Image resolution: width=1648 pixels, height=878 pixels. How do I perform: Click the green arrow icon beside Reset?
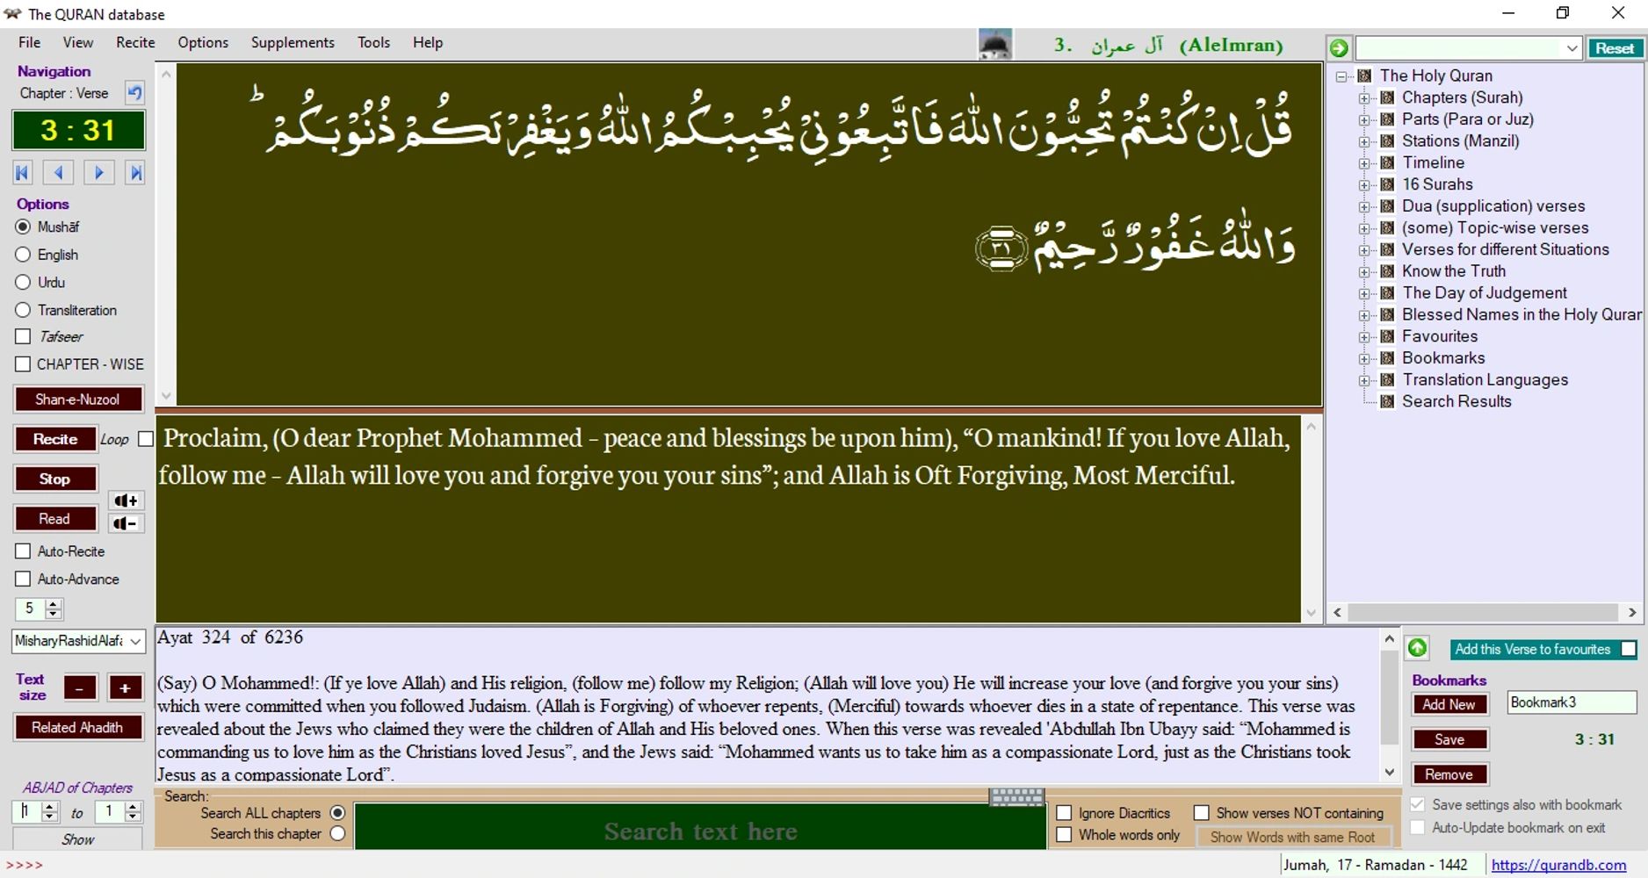1339,48
